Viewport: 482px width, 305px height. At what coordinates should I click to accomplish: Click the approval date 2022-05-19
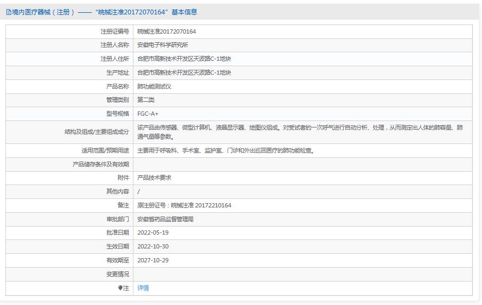coord(153,232)
